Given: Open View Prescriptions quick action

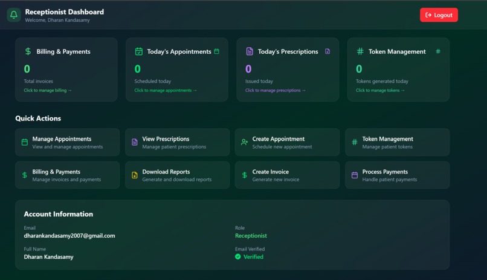Looking at the screenshot, I should (178, 142).
